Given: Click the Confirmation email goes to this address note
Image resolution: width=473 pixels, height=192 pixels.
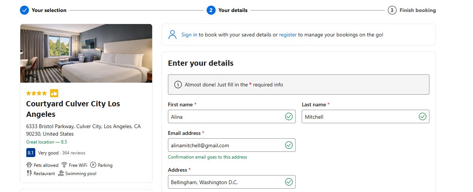Looking at the screenshot, I should (x=207, y=157).
